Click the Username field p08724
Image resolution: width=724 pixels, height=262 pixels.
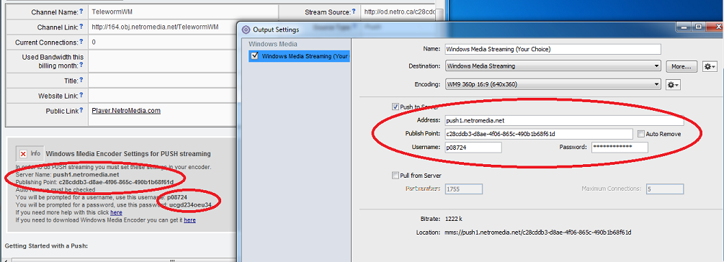(x=473, y=147)
